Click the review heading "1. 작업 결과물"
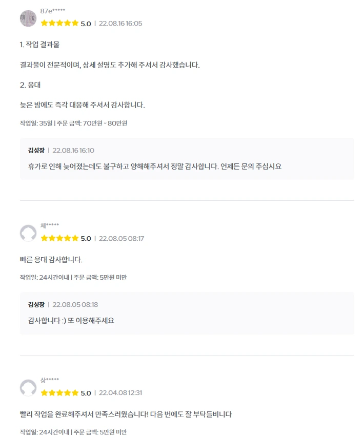Screen dimensions: 364x438 coord(39,45)
